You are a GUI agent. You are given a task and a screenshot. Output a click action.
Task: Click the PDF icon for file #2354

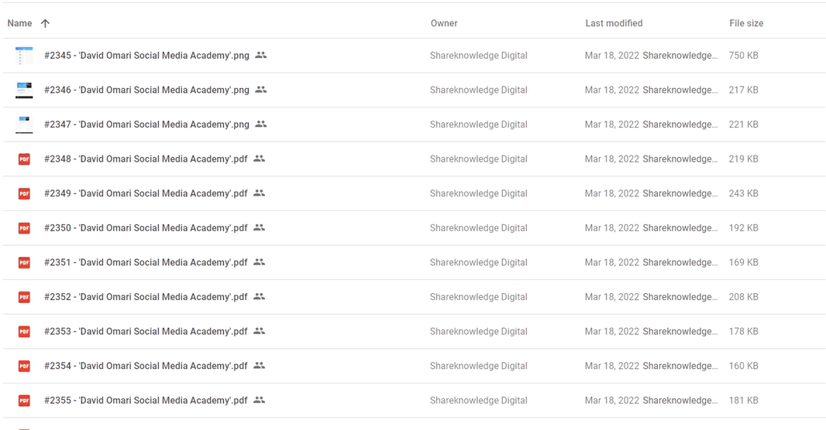(24, 366)
